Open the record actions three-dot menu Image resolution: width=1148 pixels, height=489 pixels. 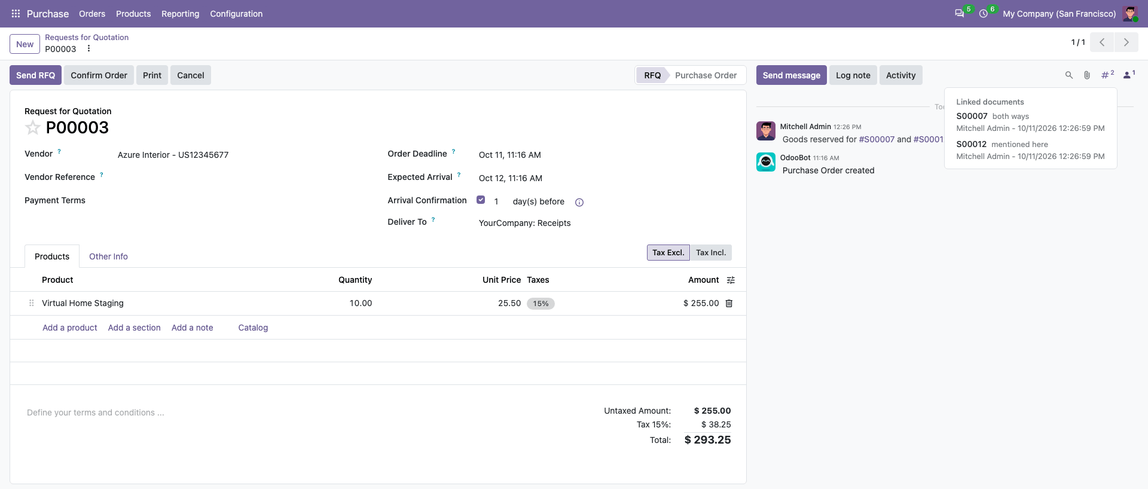point(88,48)
